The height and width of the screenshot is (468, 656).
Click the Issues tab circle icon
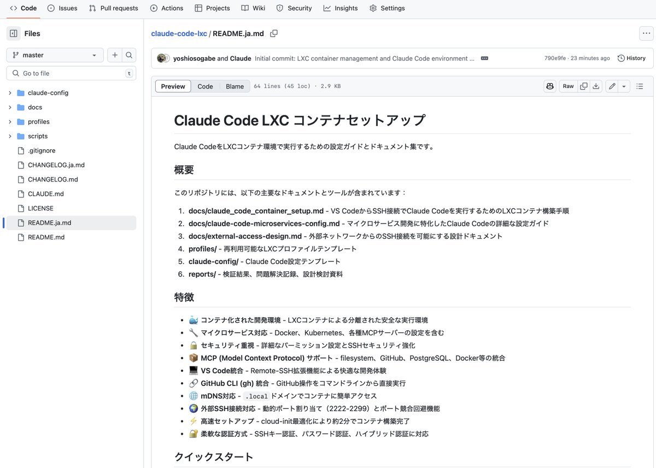tap(51, 8)
